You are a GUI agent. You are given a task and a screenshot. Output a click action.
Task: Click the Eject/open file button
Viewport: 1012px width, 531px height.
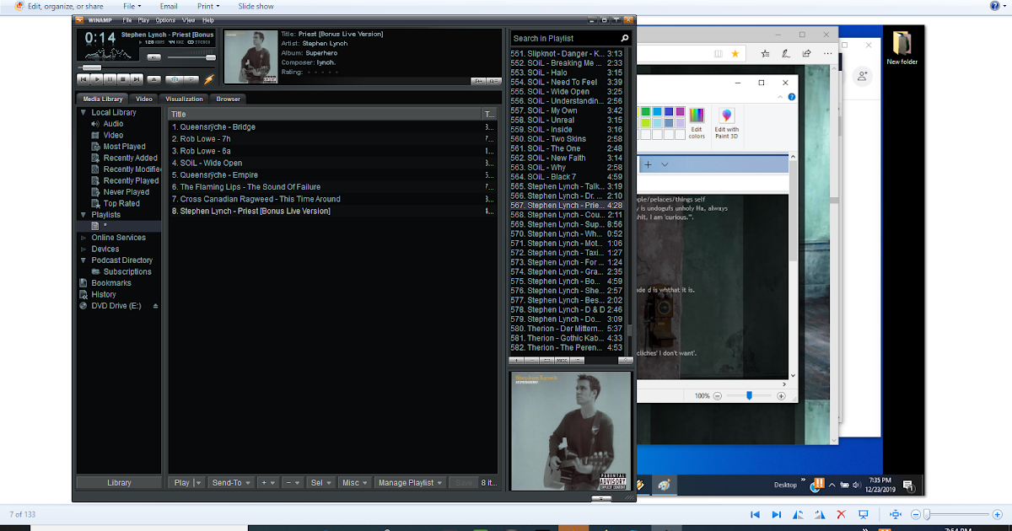(154, 79)
